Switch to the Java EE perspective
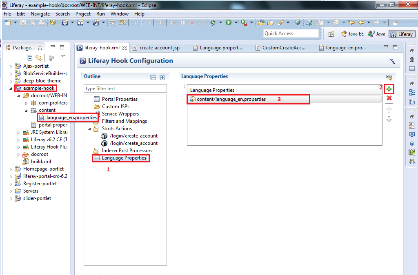Image resolution: width=418 pixels, height=275 pixels. (352, 34)
